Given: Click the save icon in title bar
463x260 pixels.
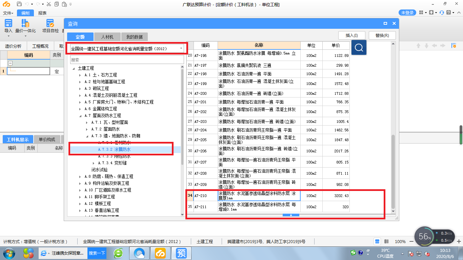Looking at the screenshot, I should coord(19,4).
